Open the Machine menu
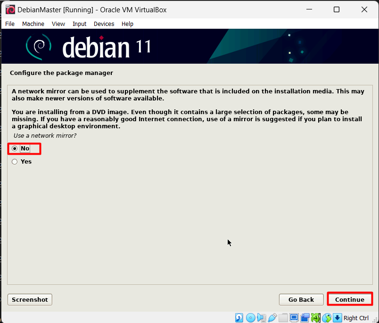The height and width of the screenshot is (323, 379). [x=33, y=24]
